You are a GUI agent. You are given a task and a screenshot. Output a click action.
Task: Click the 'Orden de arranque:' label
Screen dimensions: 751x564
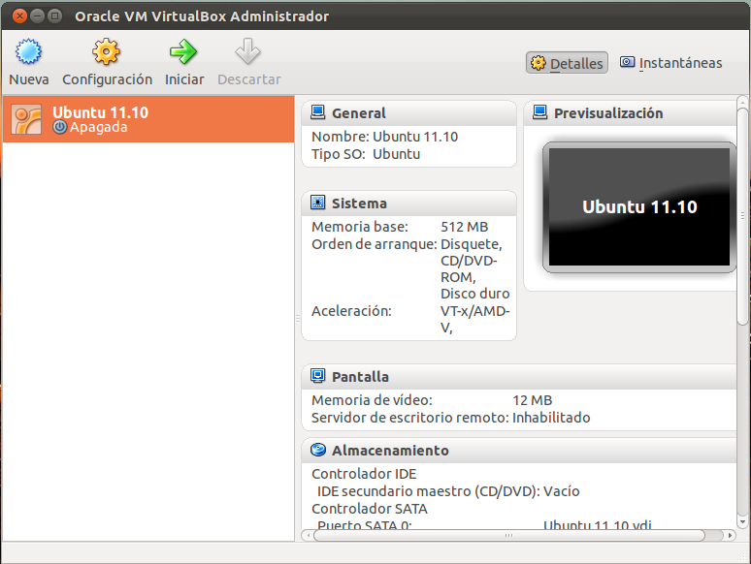tap(375, 244)
